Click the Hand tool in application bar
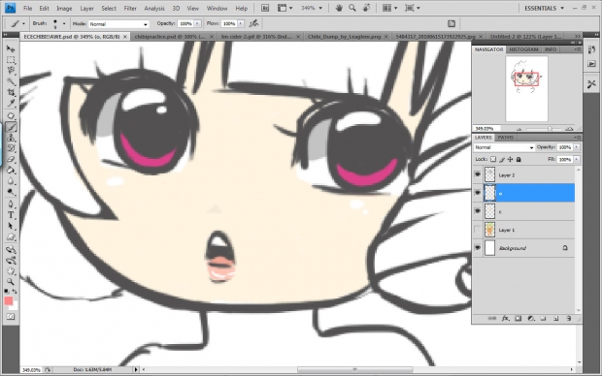Screen dimensions: 602x376 click(339, 8)
